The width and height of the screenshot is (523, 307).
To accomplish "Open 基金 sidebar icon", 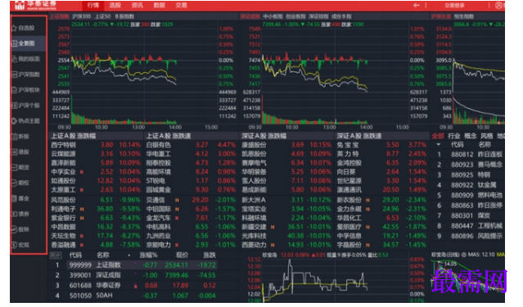I will pos(15,199).
